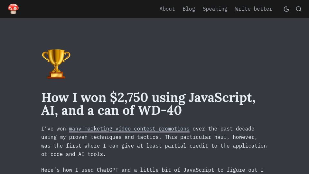
Task: Follow the many marketing video contest promotions link
Action: click(x=129, y=129)
